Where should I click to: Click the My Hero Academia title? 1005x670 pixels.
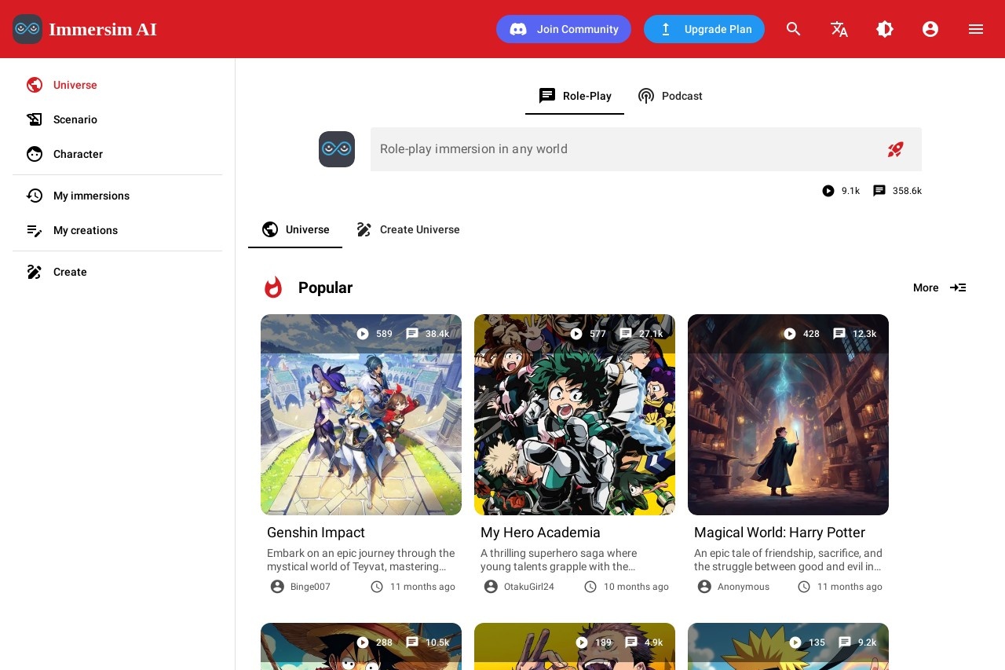[540, 533]
